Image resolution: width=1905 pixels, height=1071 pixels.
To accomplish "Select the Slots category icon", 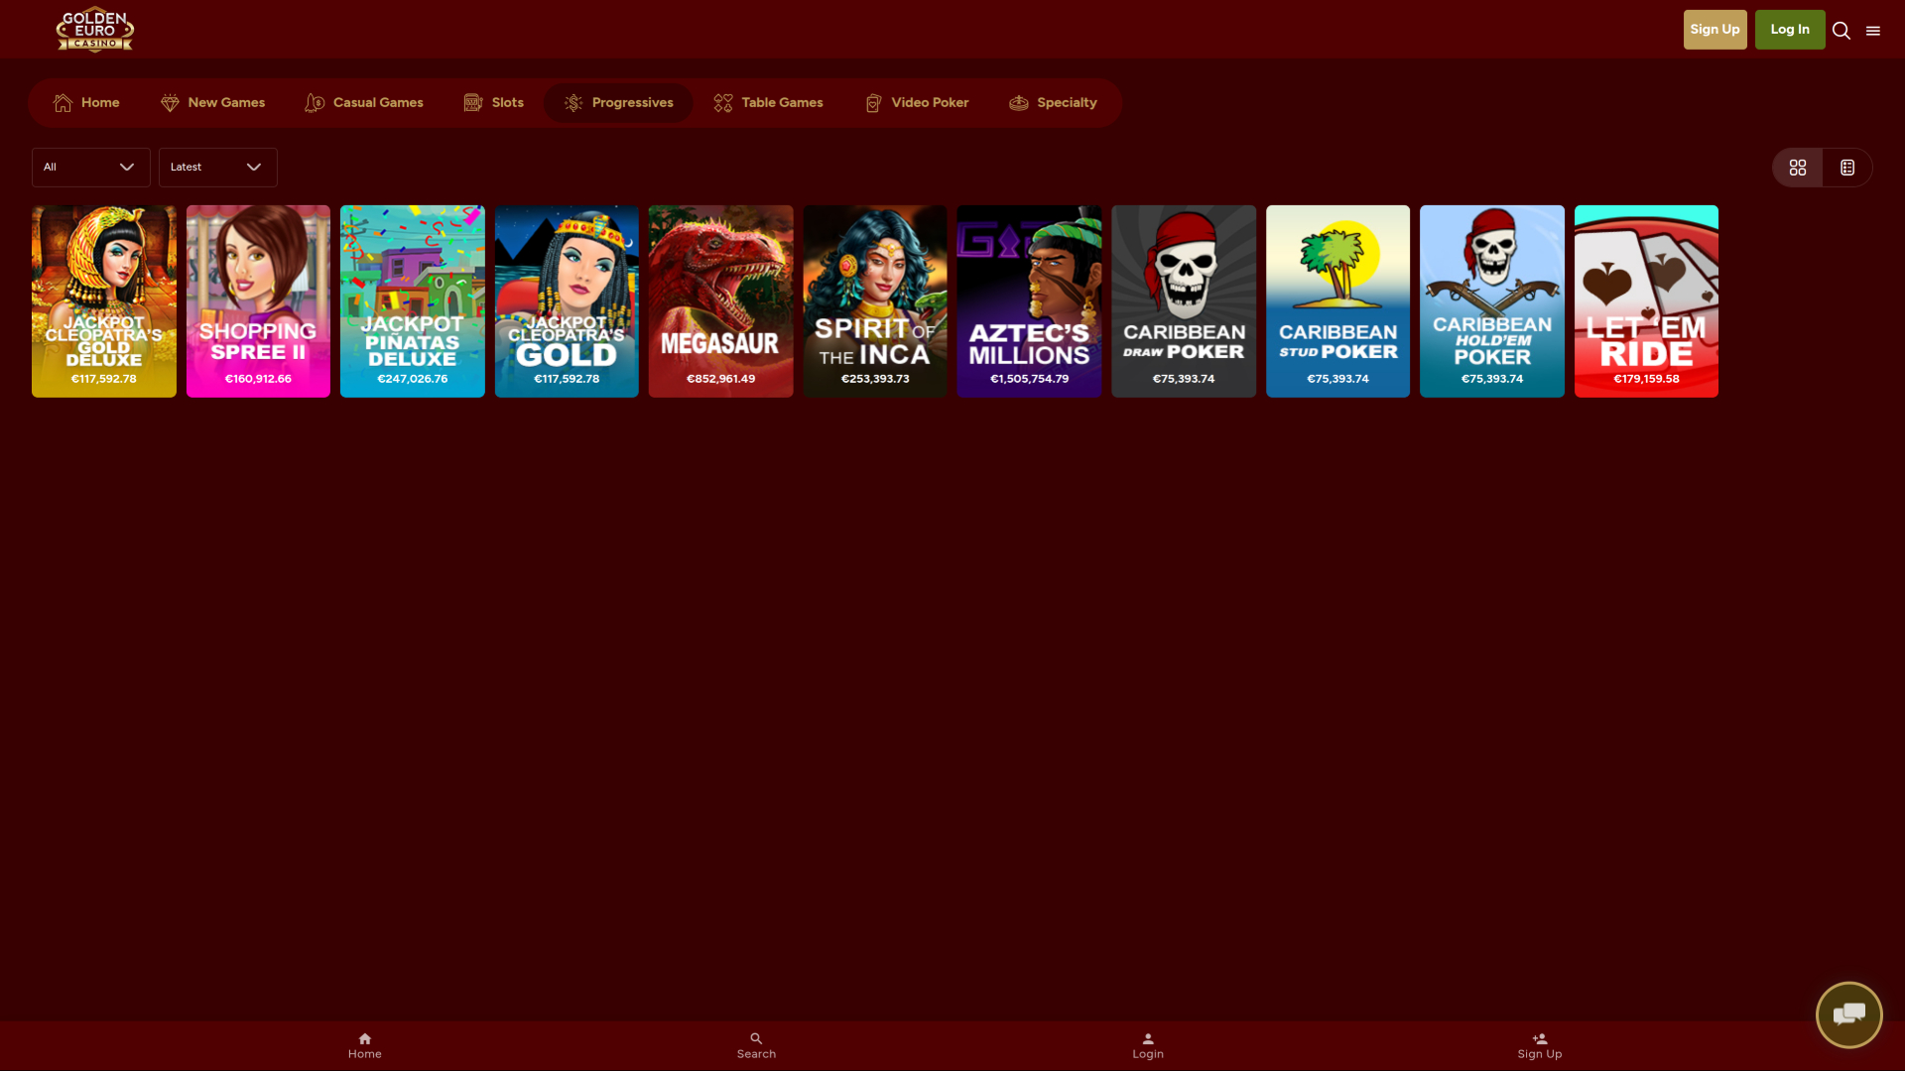I will click(x=472, y=102).
